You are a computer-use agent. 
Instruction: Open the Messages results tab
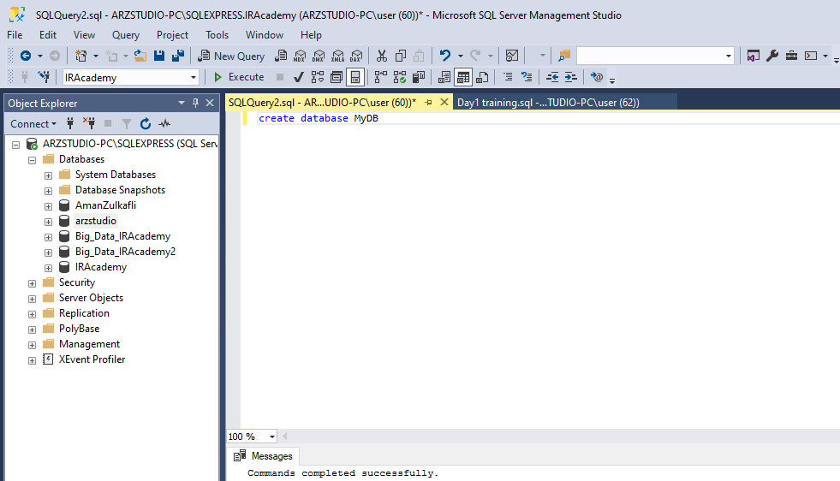[264, 456]
